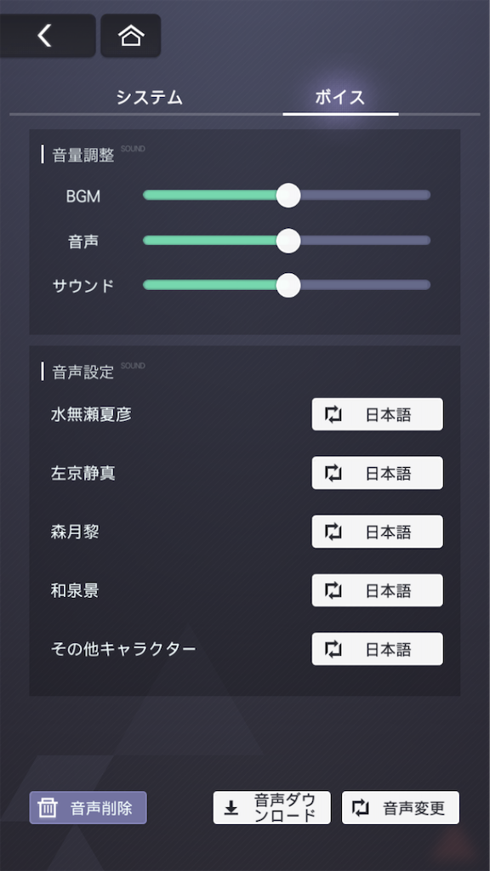Click the サウンド volume slider track
490x871 pixels.
(287, 285)
